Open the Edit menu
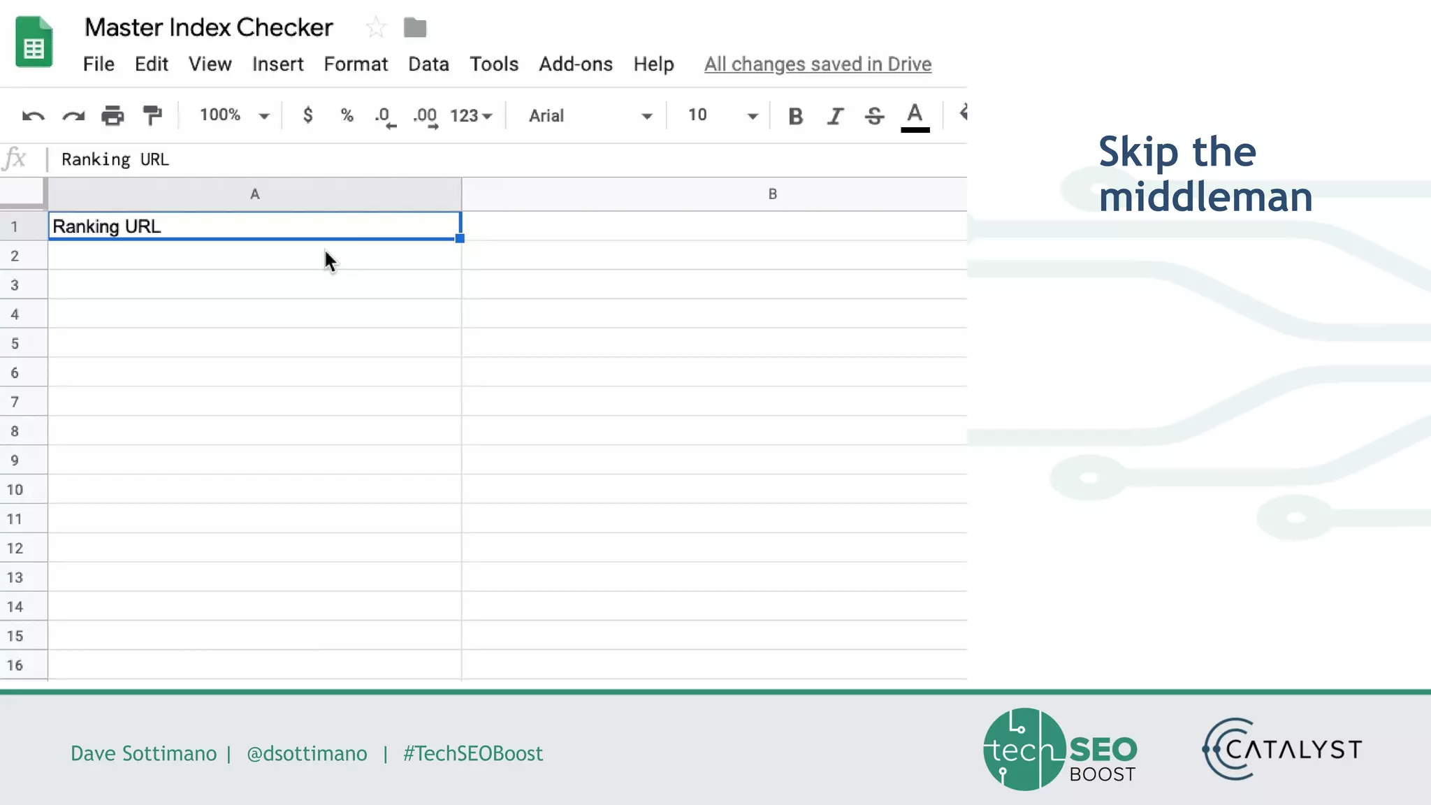This screenshot has width=1431, height=805. 152,64
